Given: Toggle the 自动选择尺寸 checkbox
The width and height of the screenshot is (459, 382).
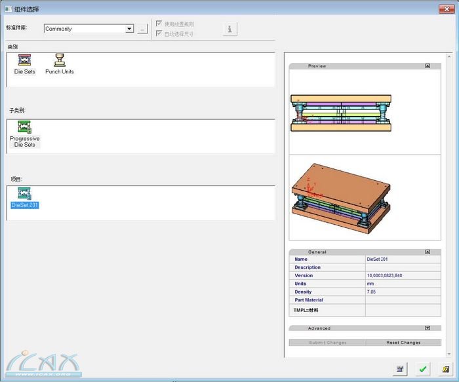Looking at the screenshot, I should pos(159,33).
